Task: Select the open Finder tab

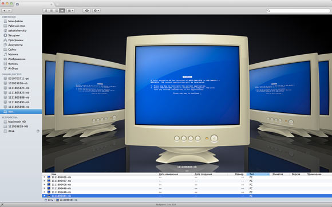Action: point(34,4)
